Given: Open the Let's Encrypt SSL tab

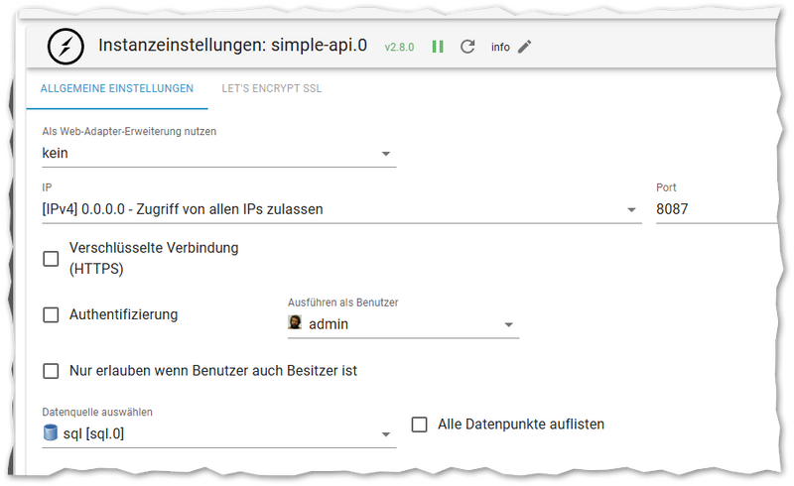Looking at the screenshot, I should [271, 88].
